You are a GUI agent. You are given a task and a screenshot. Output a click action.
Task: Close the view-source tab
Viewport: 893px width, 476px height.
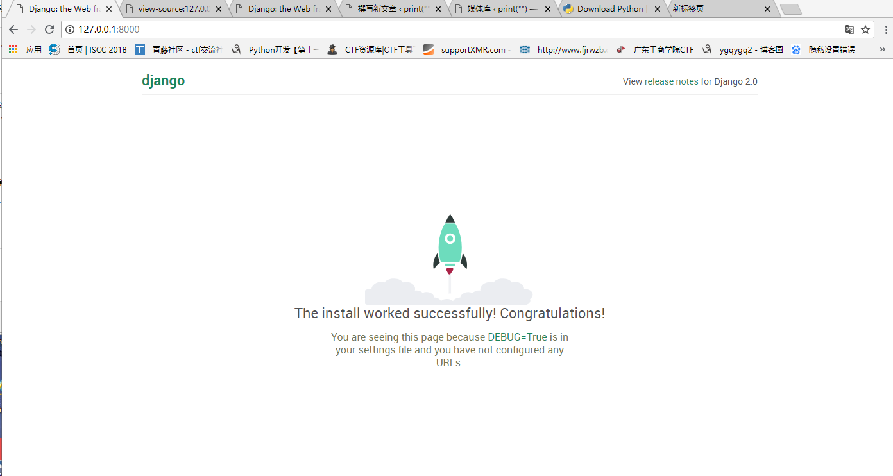[x=219, y=9]
